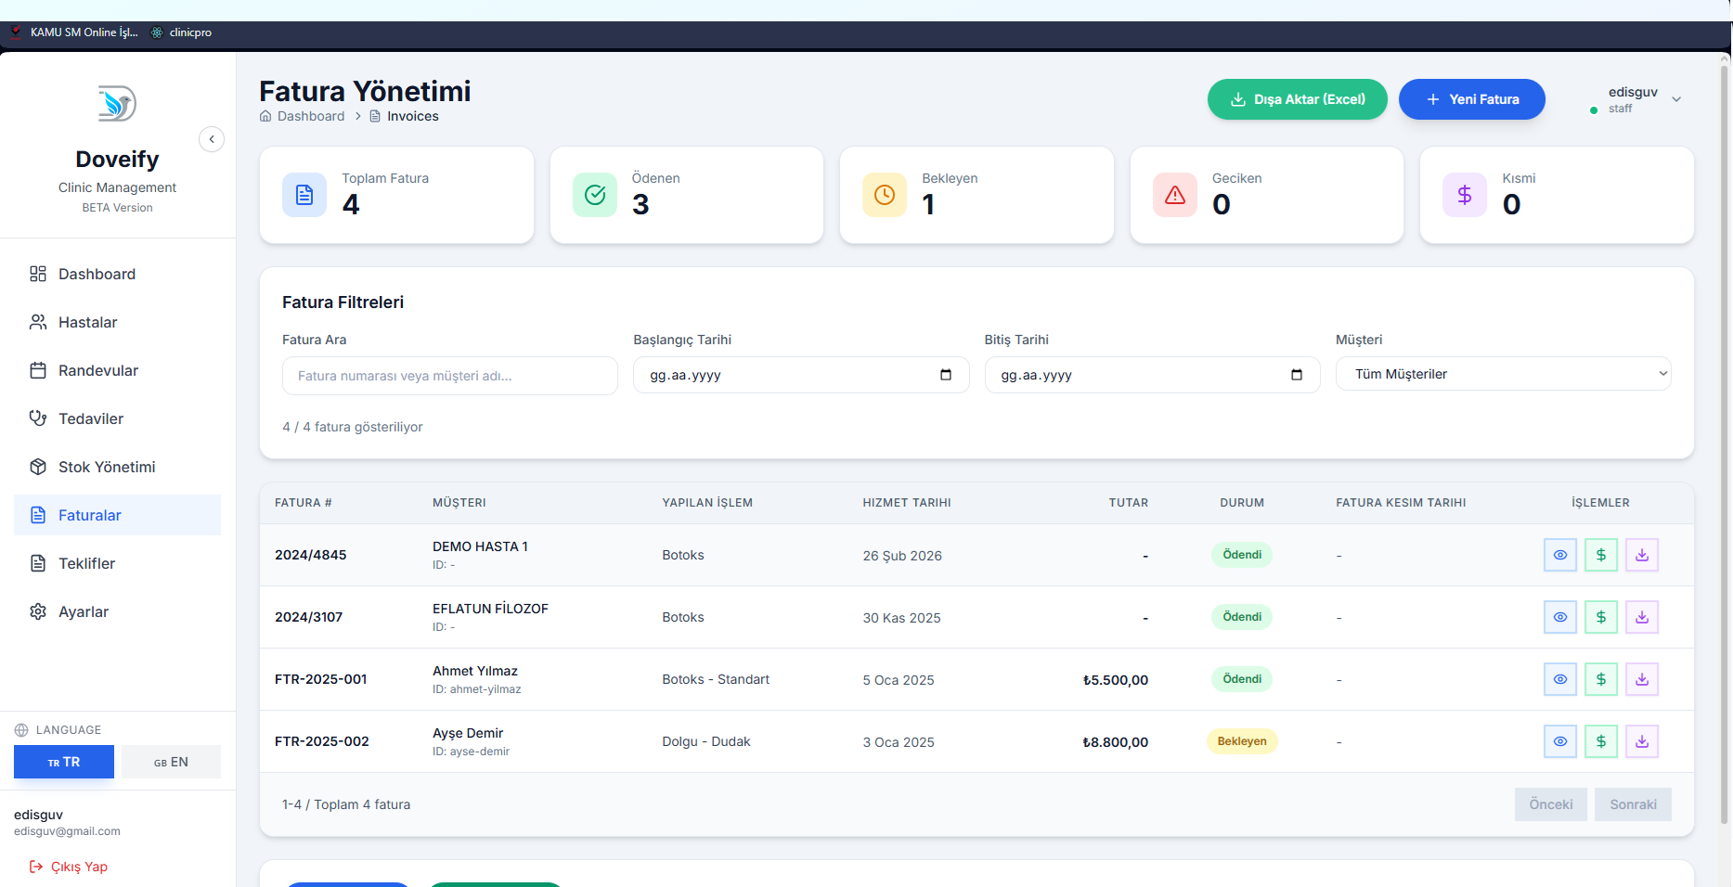The height and width of the screenshot is (887, 1733).
Task: Select the Hastalar patients icon in sidebar
Action: tap(38, 321)
